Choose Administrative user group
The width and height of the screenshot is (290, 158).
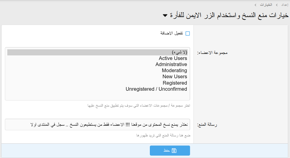coord(171,65)
